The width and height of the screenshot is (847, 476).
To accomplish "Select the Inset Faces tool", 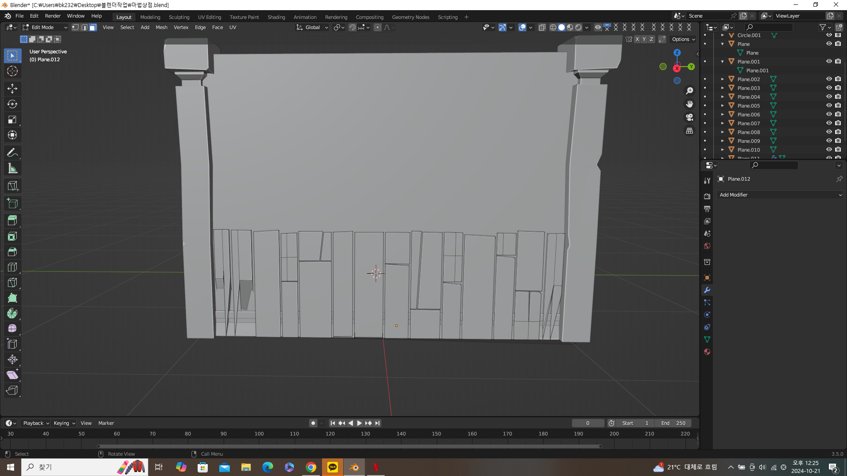I will pyautogui.click(x=12, y=236).
